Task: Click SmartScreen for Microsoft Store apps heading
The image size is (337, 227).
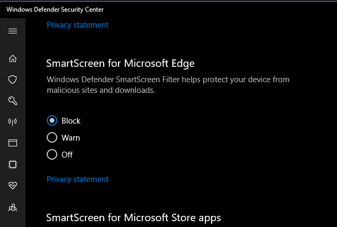Action: [133, 217]
